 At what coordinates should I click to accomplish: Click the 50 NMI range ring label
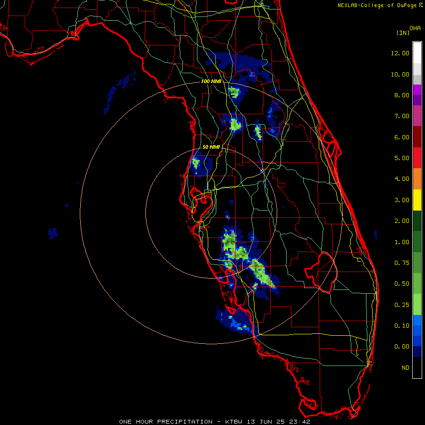pos(211,147)
